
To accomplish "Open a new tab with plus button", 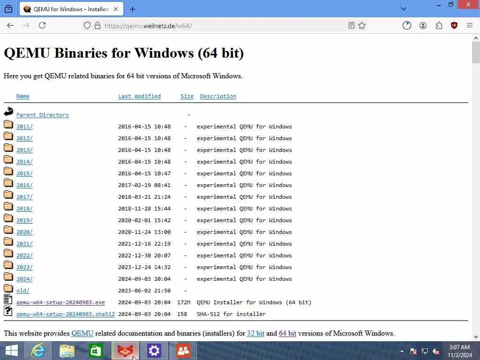I will (132, 9).
